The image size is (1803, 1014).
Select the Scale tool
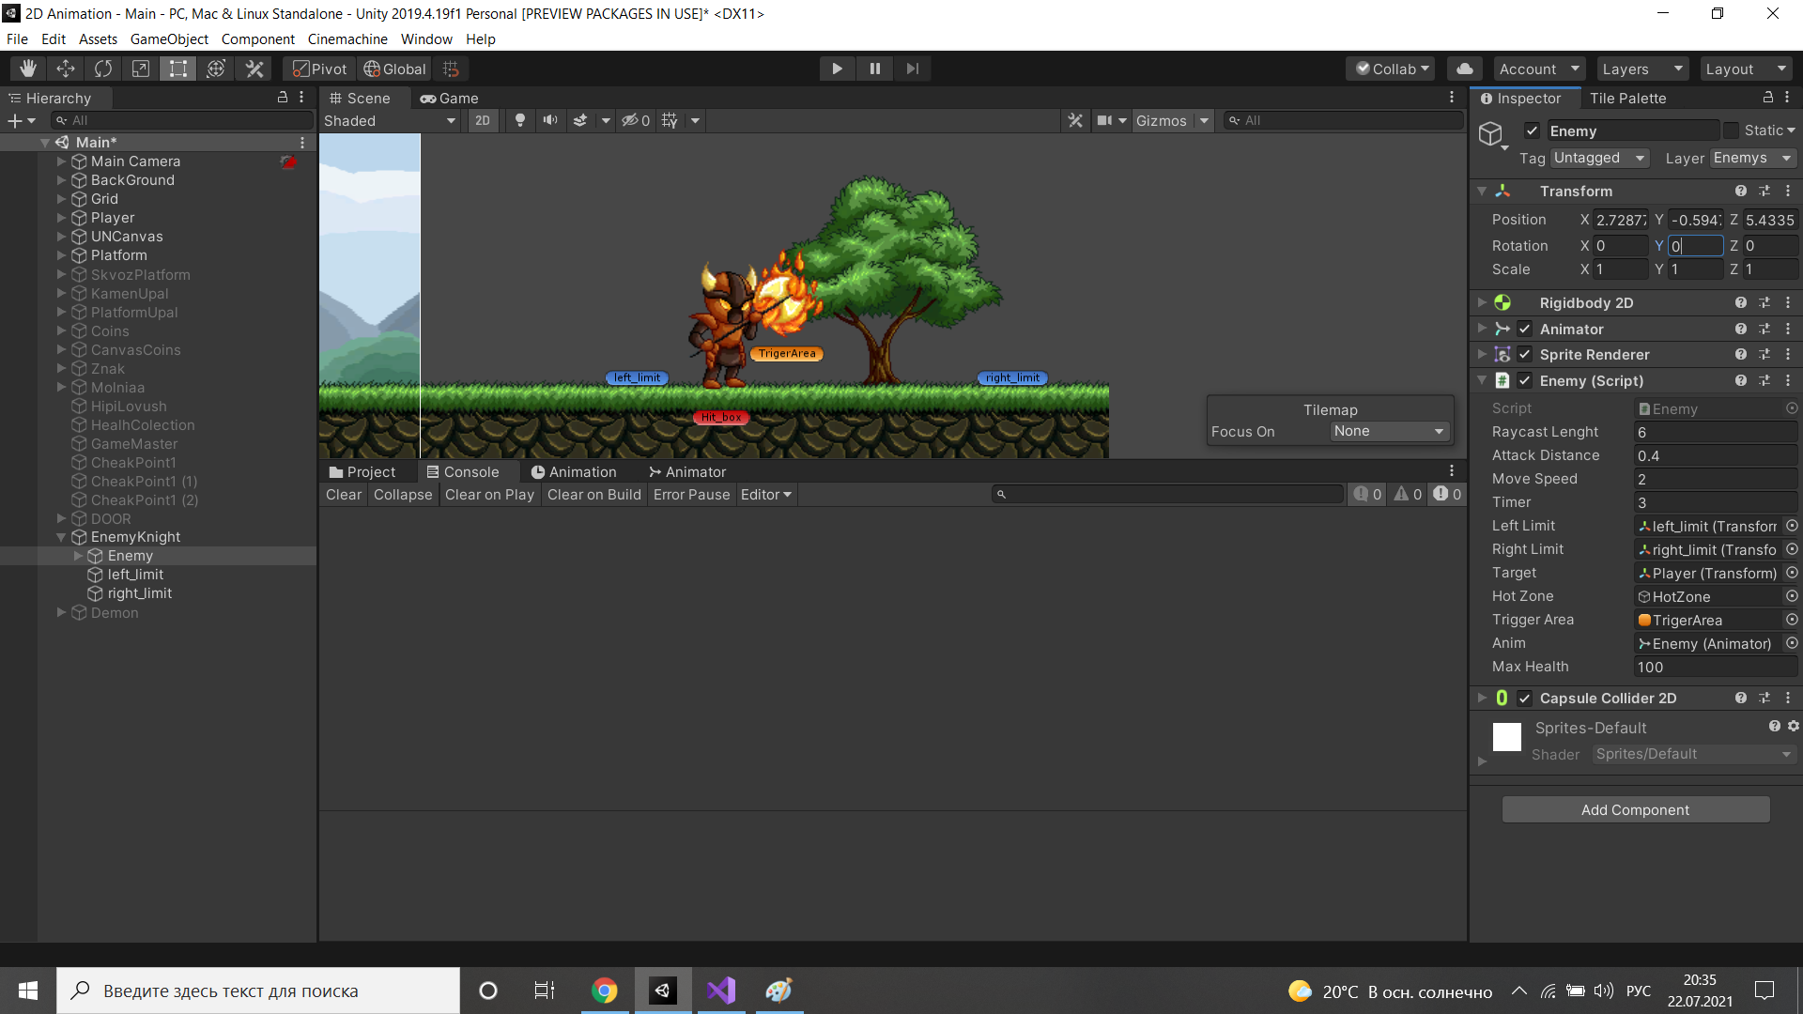(141, 69)
